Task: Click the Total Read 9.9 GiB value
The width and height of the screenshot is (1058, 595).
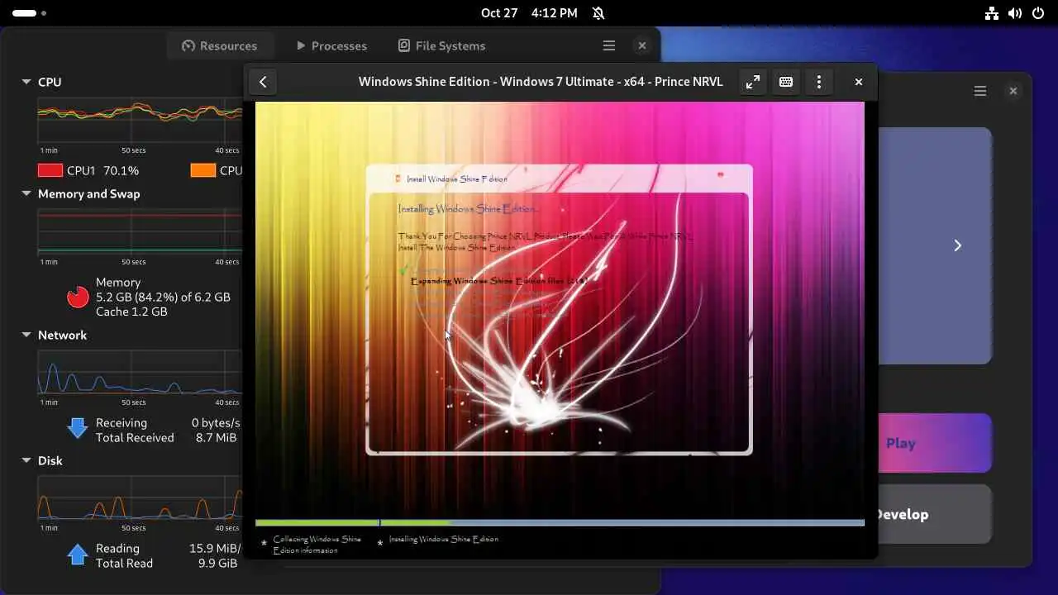Action: click(217, 563)
